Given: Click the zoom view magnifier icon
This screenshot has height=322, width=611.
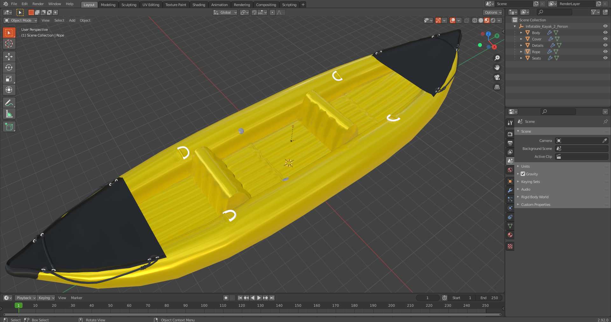Looking at the screenshot, I should click(x=497, y=58).
